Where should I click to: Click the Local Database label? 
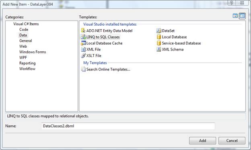[174, 37]
